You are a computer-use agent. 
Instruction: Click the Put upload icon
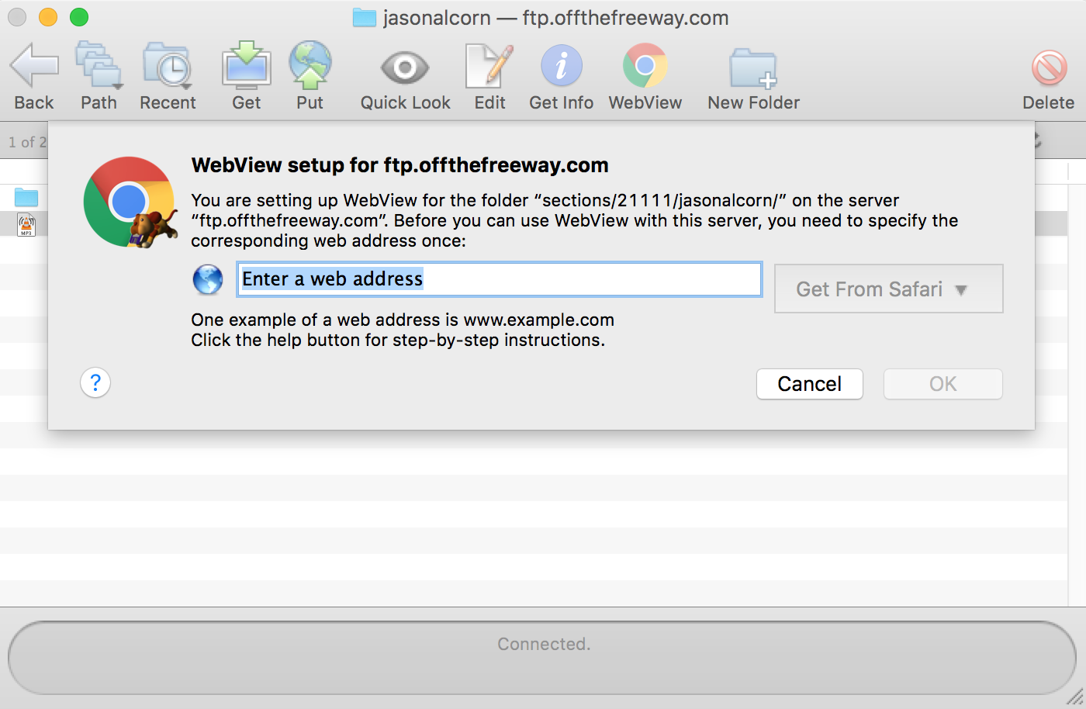click(x=310, y=65)
